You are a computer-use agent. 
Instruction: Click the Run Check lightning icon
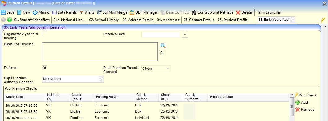pos(296,95)
